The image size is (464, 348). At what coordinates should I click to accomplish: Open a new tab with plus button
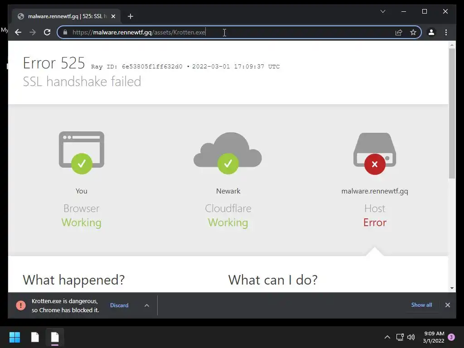click(x=130, y=16)
